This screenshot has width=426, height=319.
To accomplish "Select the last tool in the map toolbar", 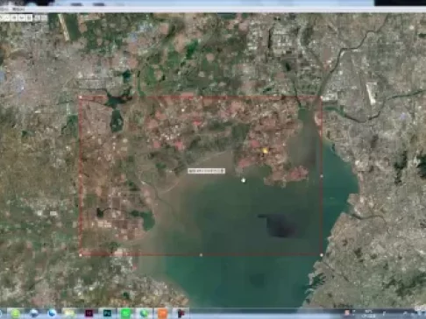I will point(44,18).
